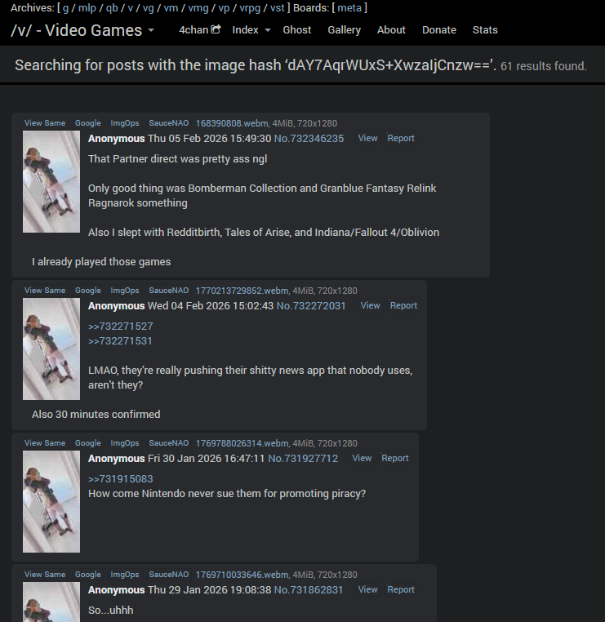Image resolution: width=605 pixels, height=622 pixels.
Task: Click View Same for post 731862831
Action: (45, 575)
